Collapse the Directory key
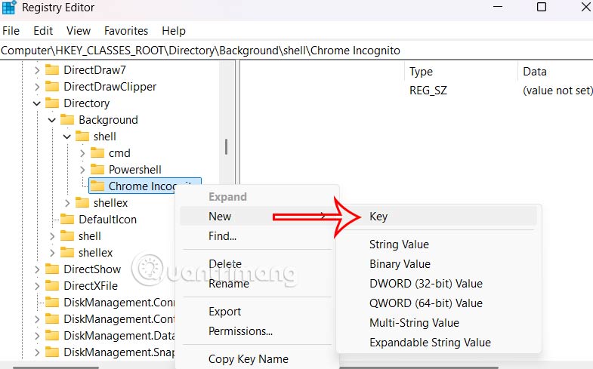The height and width of the screenshot is (369, 593). [x=37, y=103]
